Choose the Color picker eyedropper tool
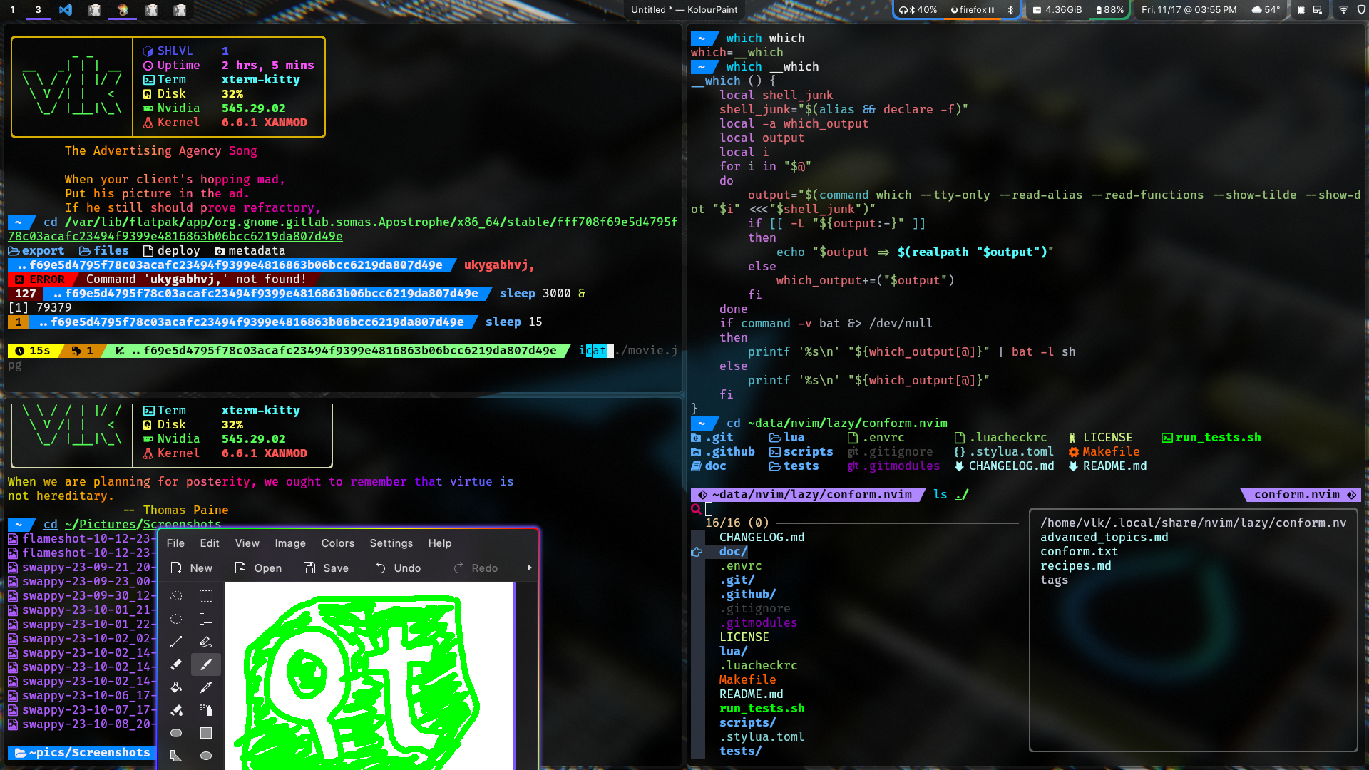Screen dimensions: 1369x770 click(206, 687)
